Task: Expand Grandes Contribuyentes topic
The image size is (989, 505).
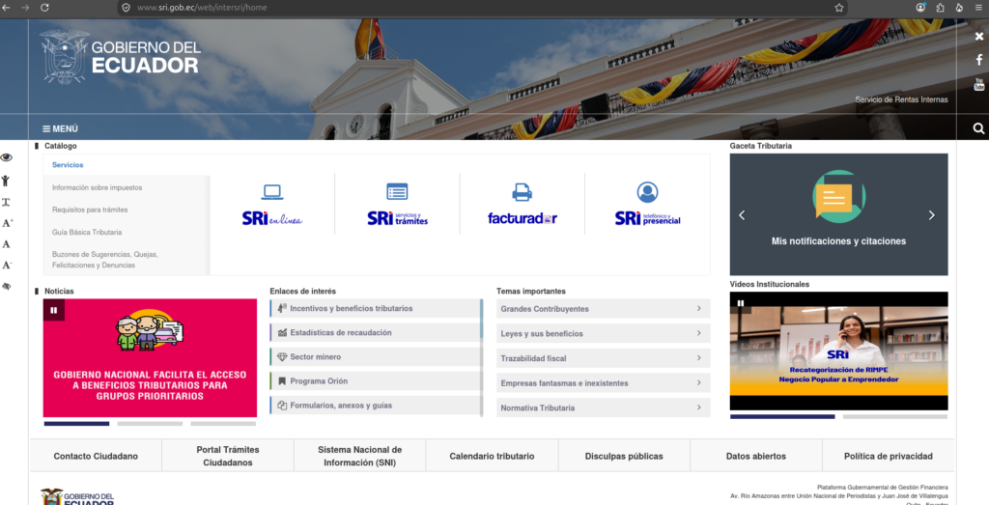Action: [x=603, y=309]
